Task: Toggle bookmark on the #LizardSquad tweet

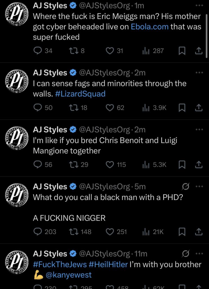Action: point(182,108)
